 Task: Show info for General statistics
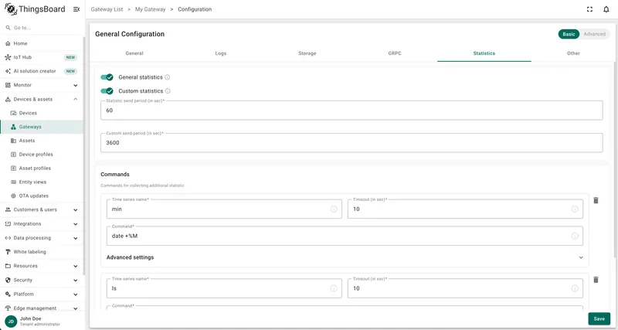point(167,77)
